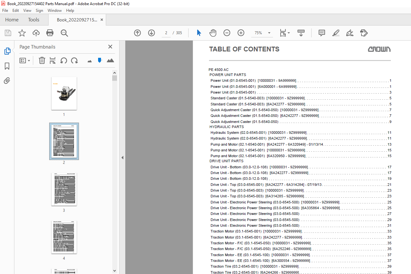Screen dimensions: 411x274
Task: Click Hydraulic System 6A242277 contents entry
Action: 301,139
